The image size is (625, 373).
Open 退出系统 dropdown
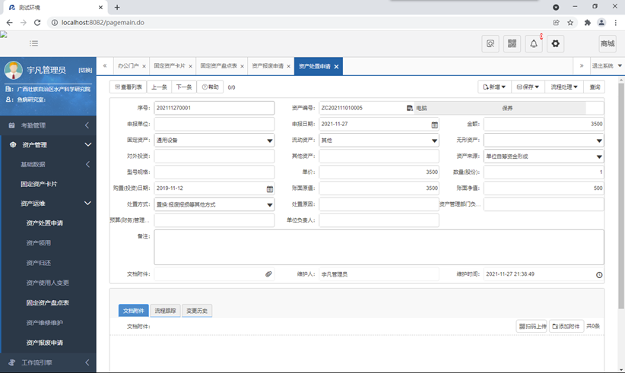click(x=607, y=65)
